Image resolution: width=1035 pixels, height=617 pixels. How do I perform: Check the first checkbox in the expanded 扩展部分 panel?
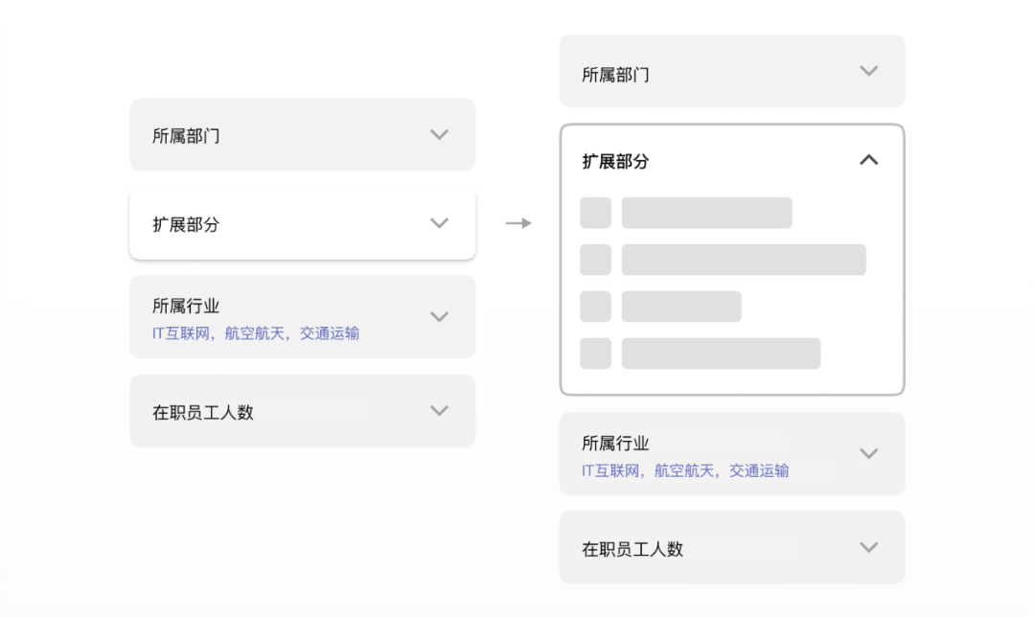[595, 213]
